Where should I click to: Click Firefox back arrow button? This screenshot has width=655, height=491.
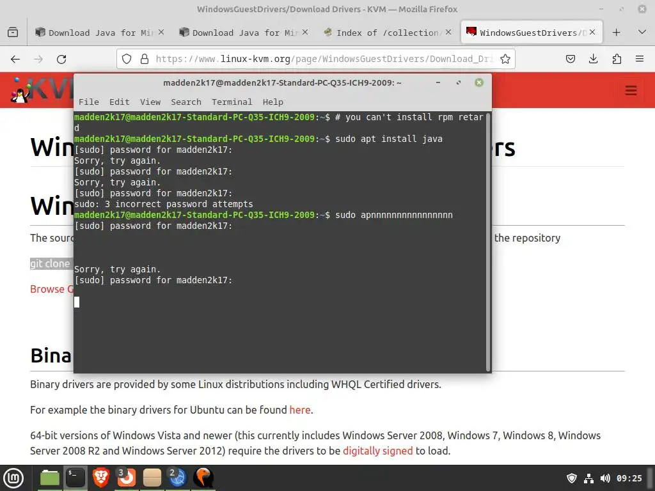tap(15, 59)
